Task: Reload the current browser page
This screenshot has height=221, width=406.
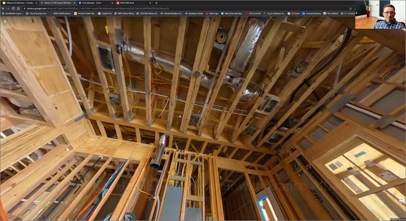Action: [13, 8]
